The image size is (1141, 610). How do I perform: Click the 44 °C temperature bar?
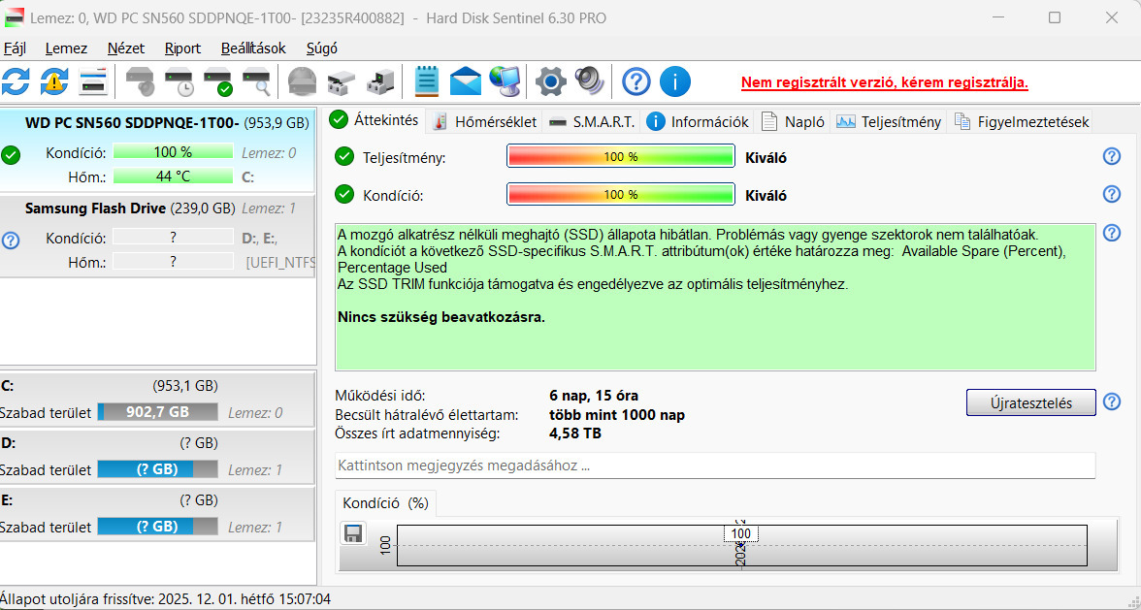173,176
